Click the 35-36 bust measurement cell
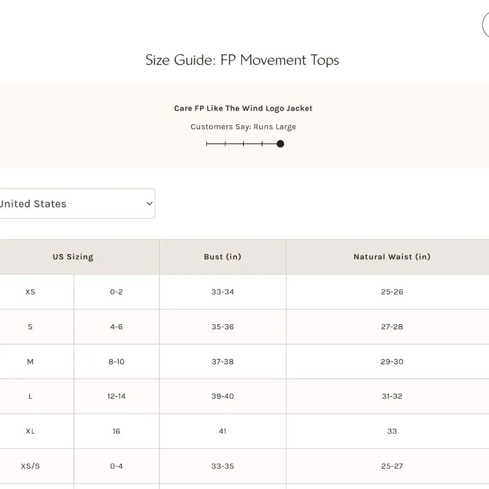 click(x=222, y=327)
